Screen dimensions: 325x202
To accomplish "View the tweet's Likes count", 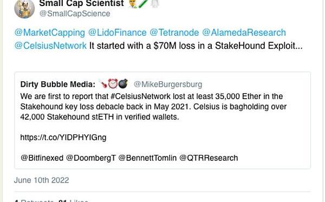I will (x=73, y=200).
